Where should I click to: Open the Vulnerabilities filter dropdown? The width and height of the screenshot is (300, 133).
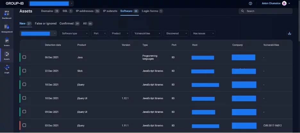click(x=147, y=33)
